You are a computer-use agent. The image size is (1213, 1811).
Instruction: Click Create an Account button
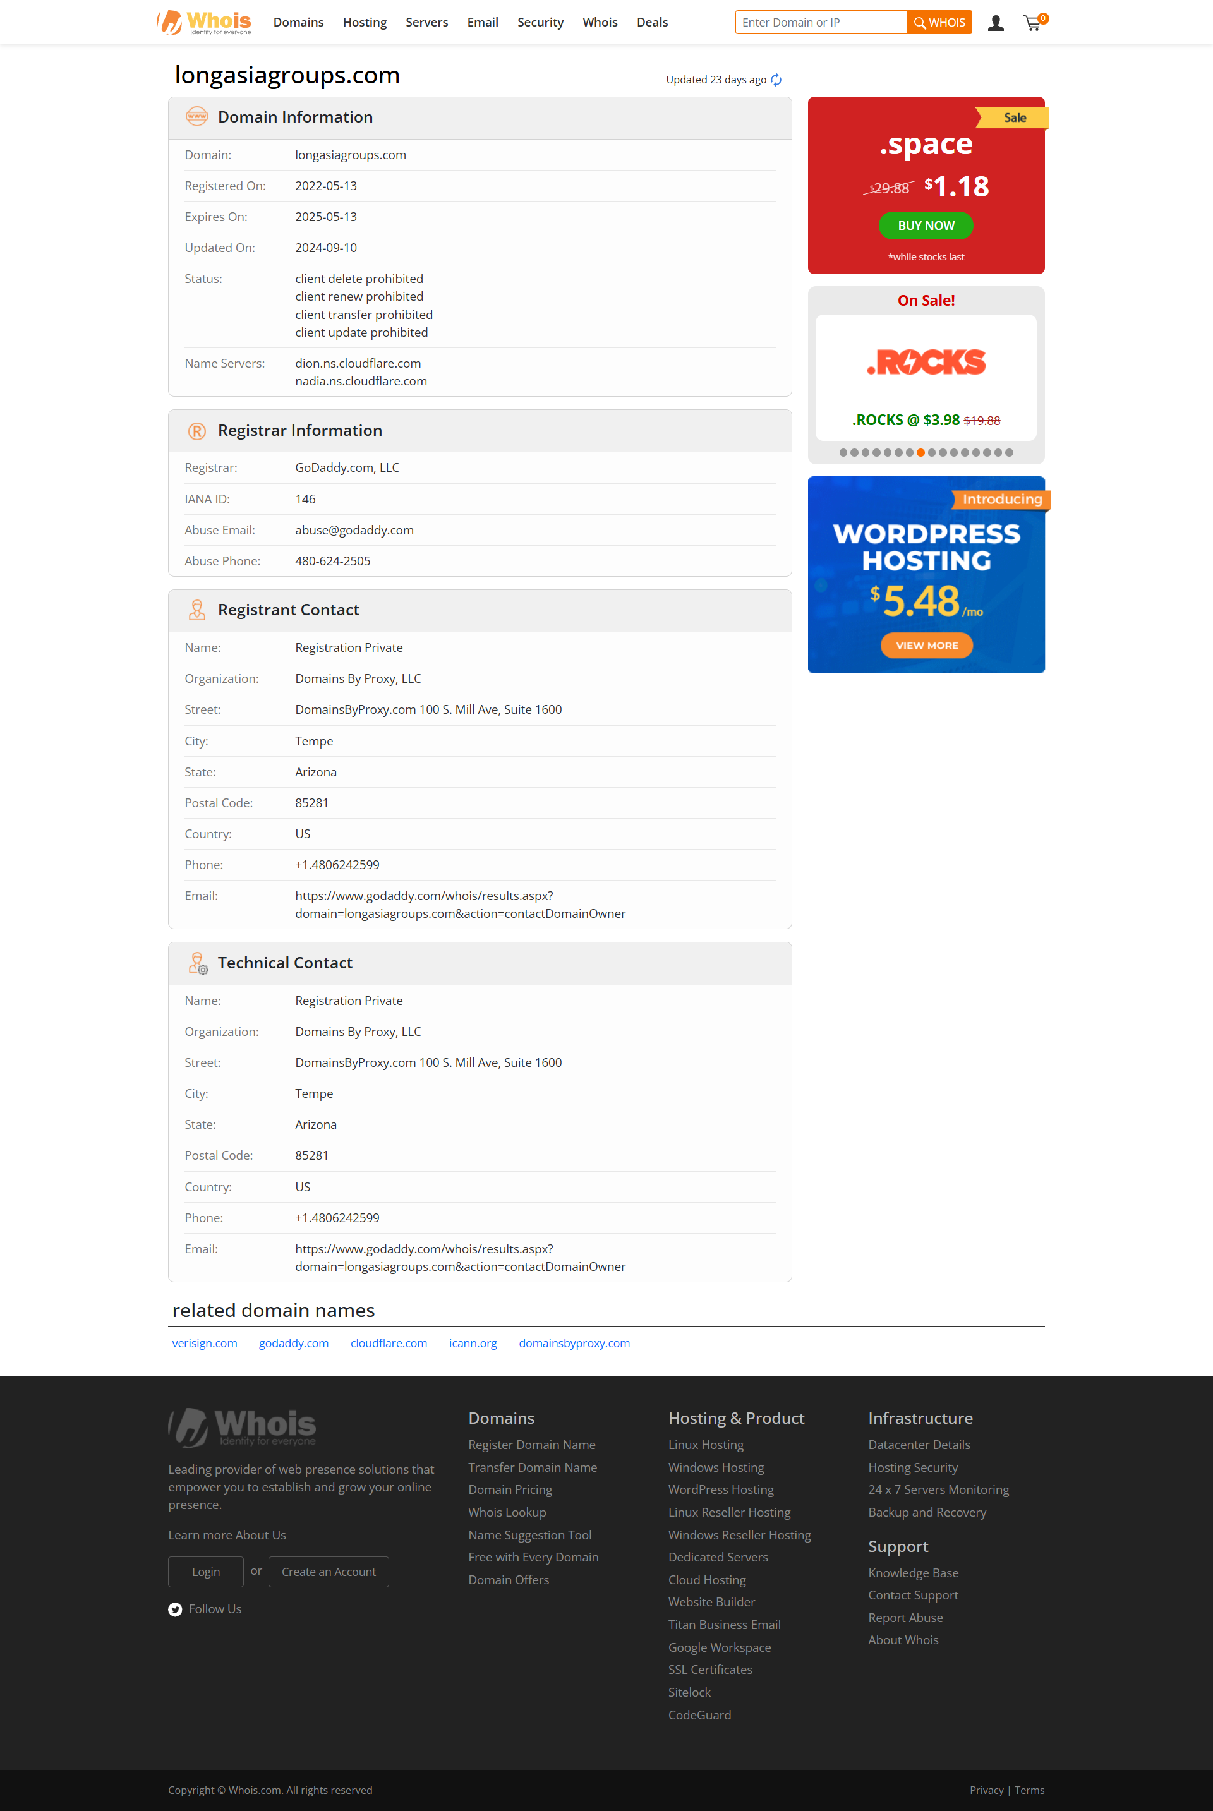tap(329, 1572)
